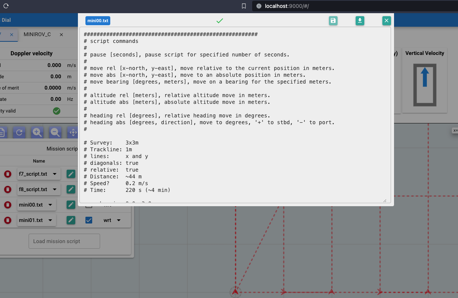
Task: Open the wrt dropdown for mini01.txt
Action: pos(112,220)
